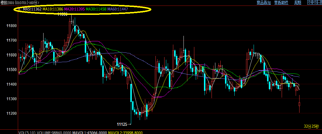This screenshot has height=134, width=322.
Task: Click the 11125 low price marker
Action: (x=122, y=124)
